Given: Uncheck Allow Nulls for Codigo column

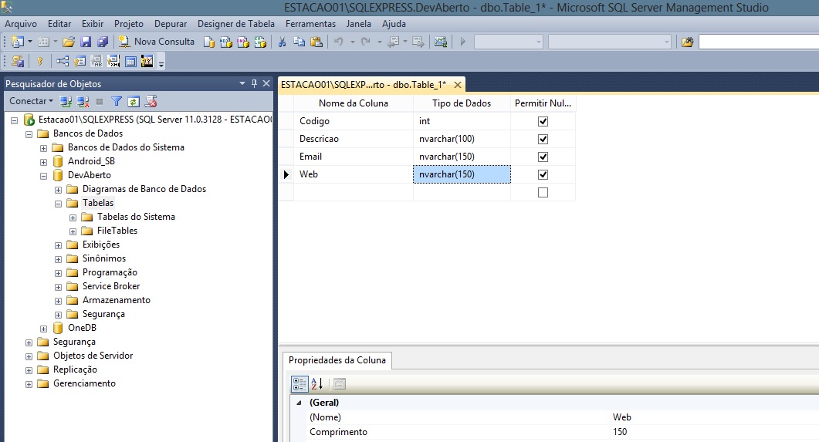Looking at the screenshot, I should tap(543, 121).
